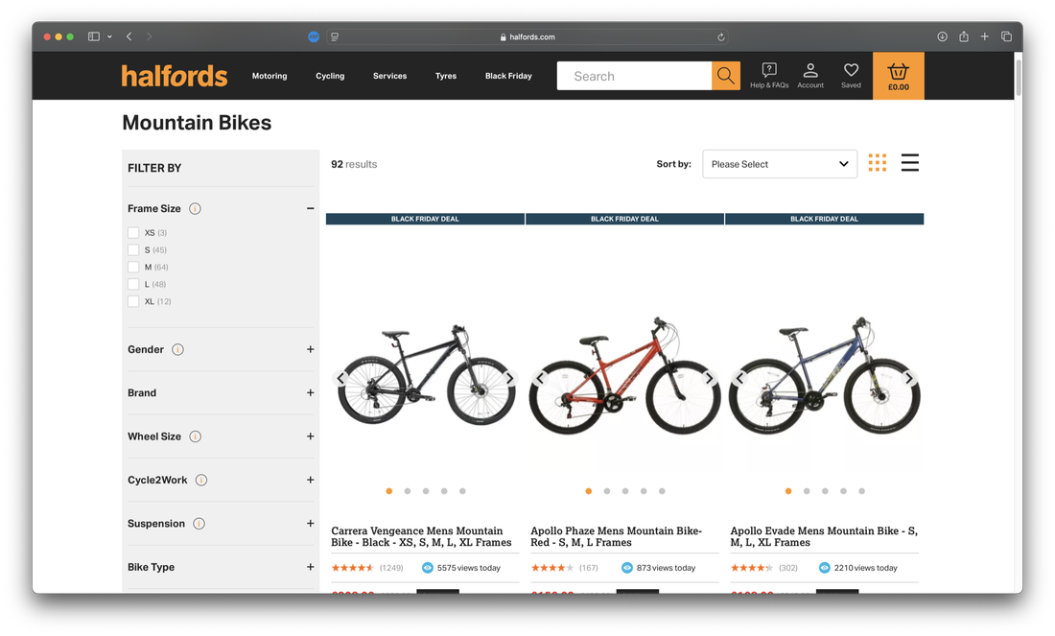Open Help & FAQs icon

click(769, 76)
